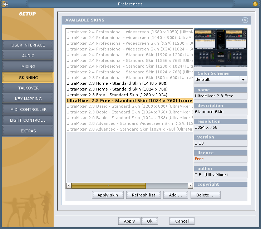Screen dimensions: 261x229
Task: Click the skin list left scroll arrow
Action: pyautogui.click(x=69, y=185)
